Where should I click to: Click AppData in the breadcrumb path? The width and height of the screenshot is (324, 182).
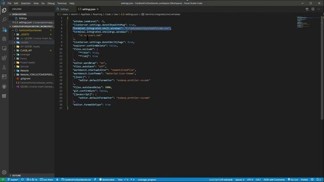[86, 14]
